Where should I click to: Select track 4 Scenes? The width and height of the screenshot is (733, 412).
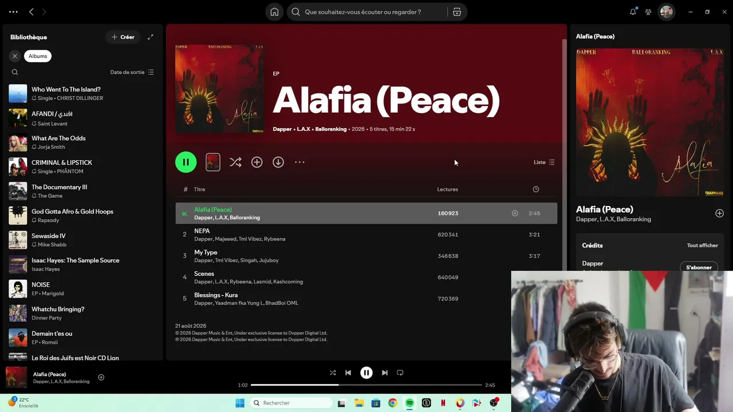click(x=366, y=278)
